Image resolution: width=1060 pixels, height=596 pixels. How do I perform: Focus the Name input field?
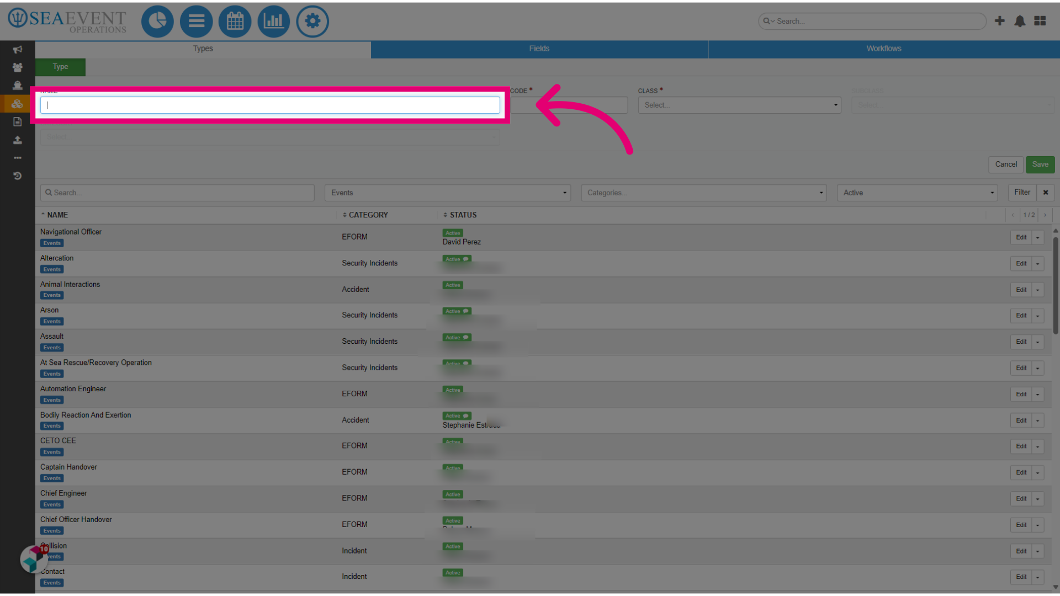click(270, 105)
